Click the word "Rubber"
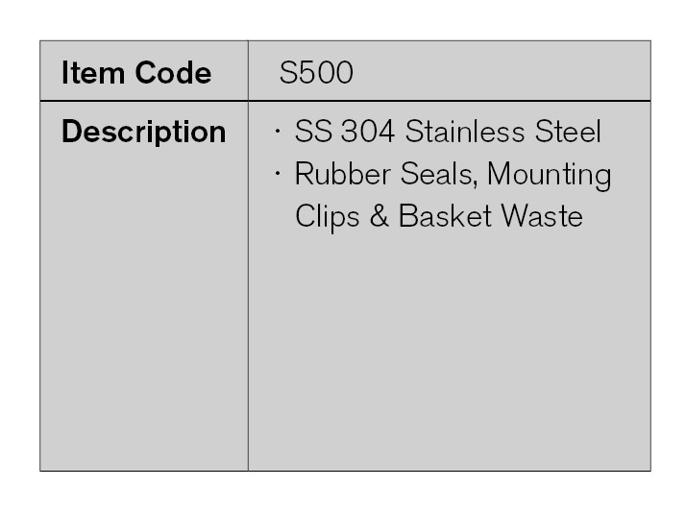This screenshot has width=686, height=511. [337, 175]
